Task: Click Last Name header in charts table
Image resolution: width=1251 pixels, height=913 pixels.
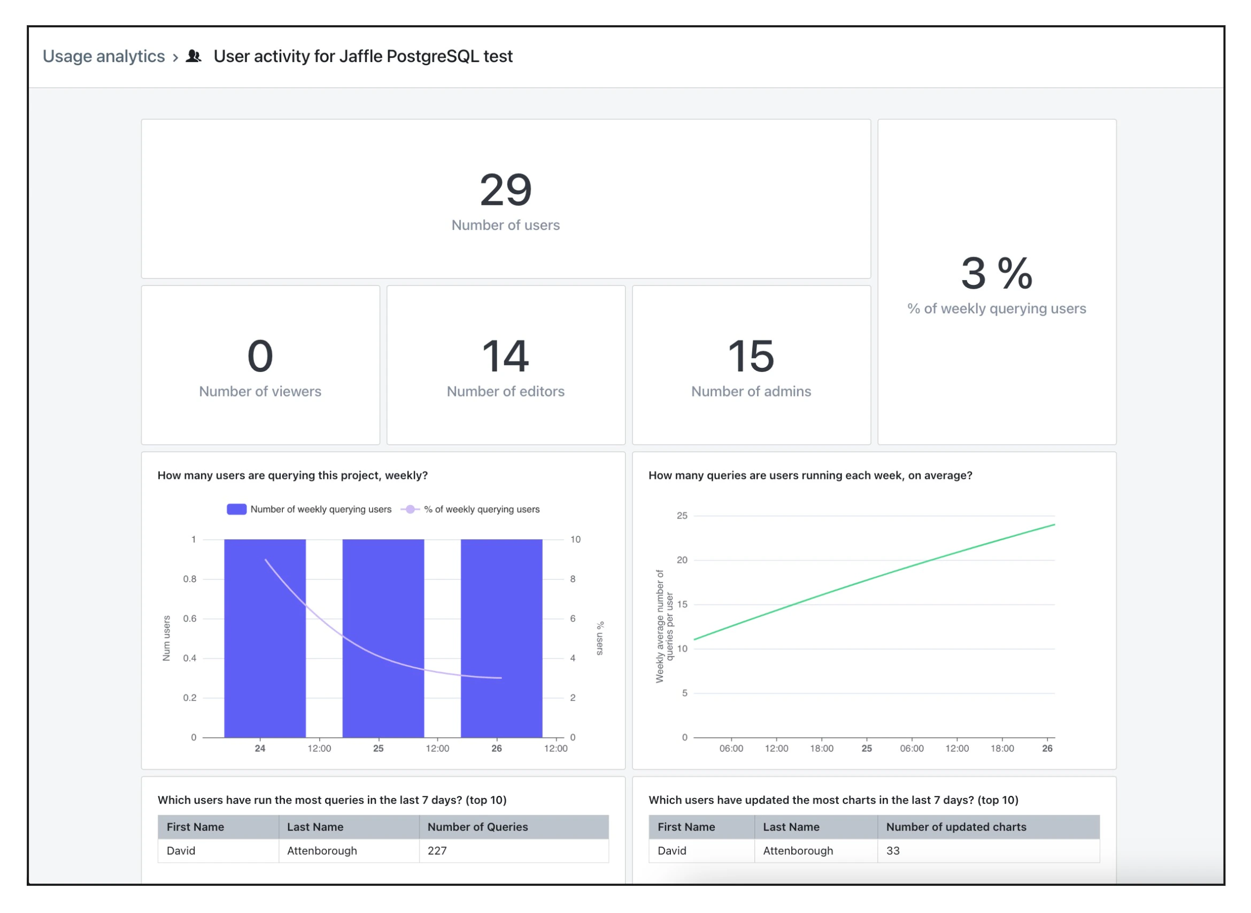Action: (791, 827)
